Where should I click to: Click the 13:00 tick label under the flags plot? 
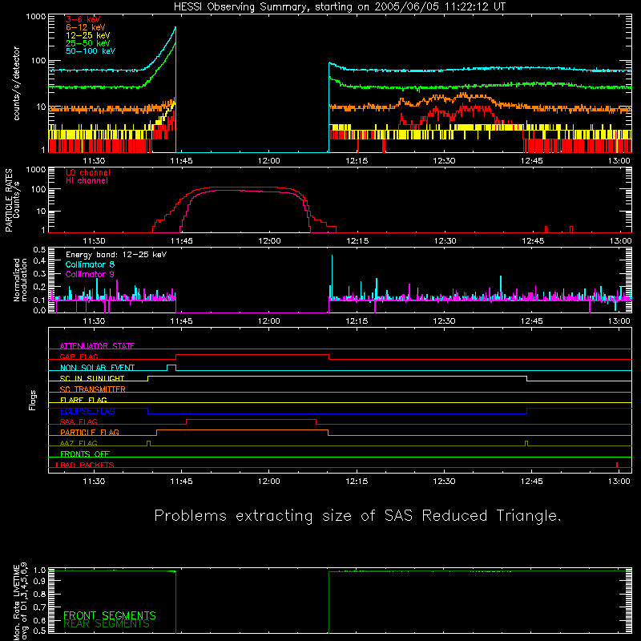619,482
